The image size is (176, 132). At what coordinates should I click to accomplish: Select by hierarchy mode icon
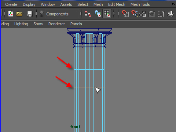click(88, 14)
